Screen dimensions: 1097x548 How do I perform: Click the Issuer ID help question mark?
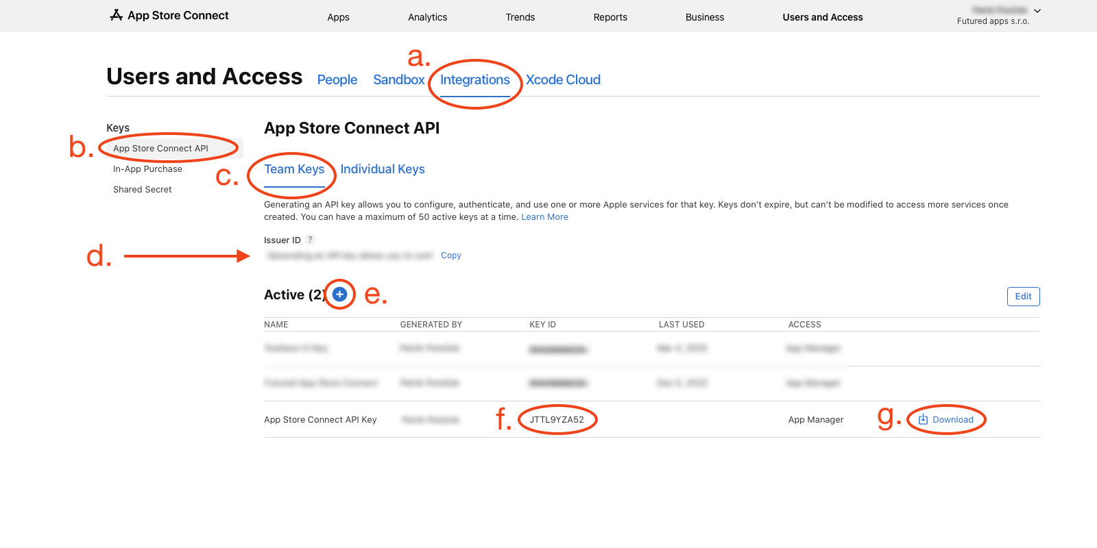[x=310, y=240]
